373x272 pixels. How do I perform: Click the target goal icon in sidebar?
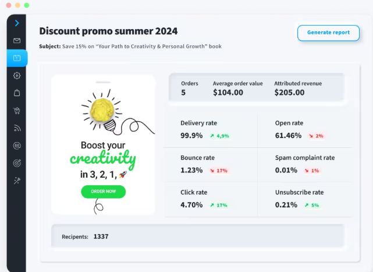pos(17,163)
